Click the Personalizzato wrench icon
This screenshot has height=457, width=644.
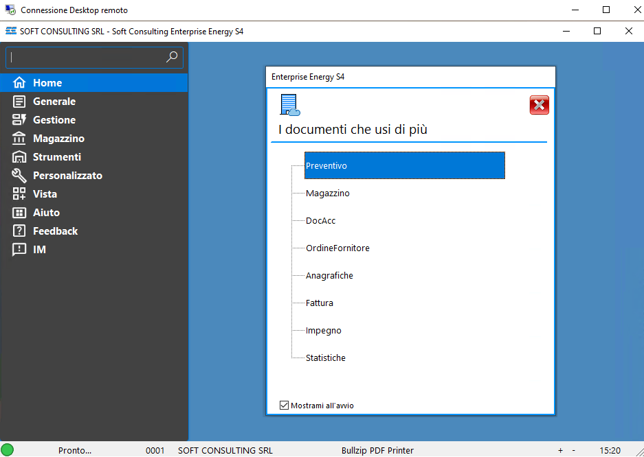(19, 176)
